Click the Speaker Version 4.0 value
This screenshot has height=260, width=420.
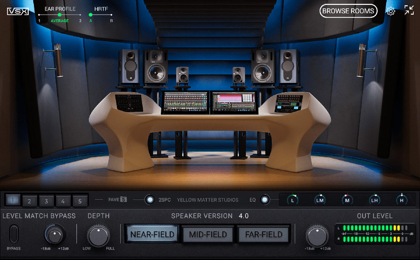244,216
